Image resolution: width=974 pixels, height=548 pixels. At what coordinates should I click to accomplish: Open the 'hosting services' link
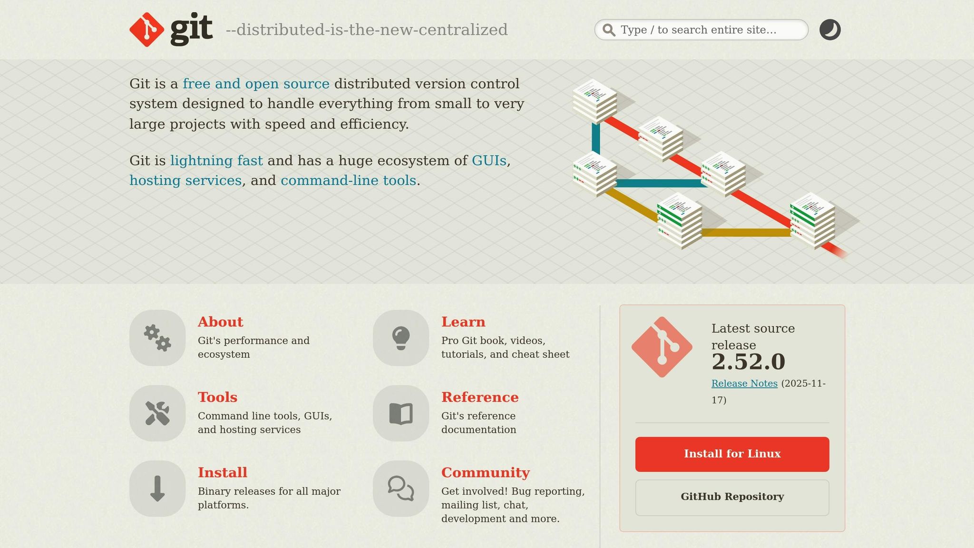(185, 181)
